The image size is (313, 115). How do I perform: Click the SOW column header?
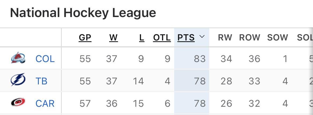coord(278,38)
